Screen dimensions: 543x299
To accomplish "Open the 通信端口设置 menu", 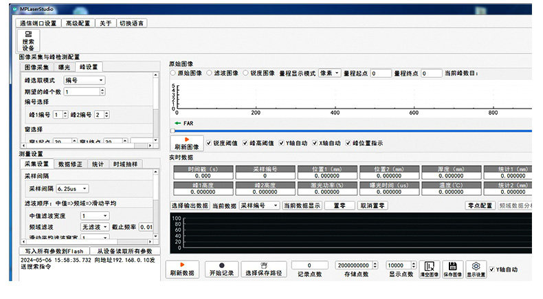I will (38, 23).
